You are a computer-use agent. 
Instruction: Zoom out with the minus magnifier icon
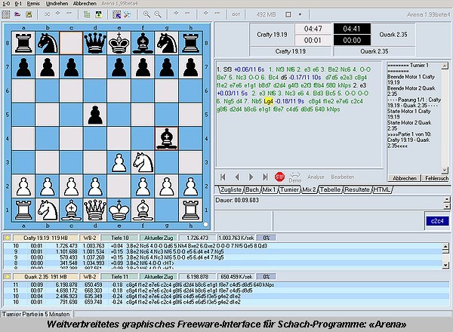pyautogui.click(x=158, y=14)
